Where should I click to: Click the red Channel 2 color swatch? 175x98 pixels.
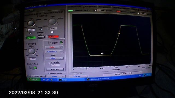(x=118, y=11)
